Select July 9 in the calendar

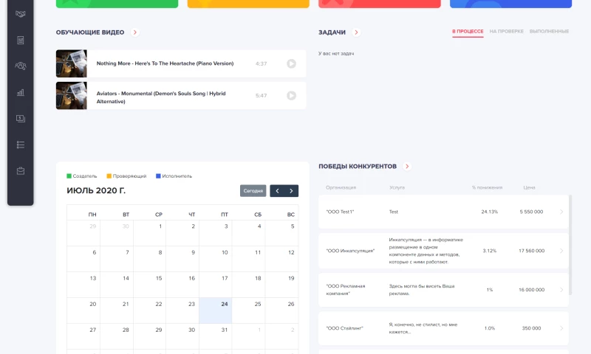tap(182, 259)
